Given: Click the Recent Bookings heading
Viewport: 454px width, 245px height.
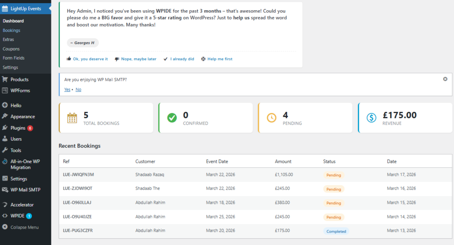Looking at the screenshot, I should tap(80, 146).
